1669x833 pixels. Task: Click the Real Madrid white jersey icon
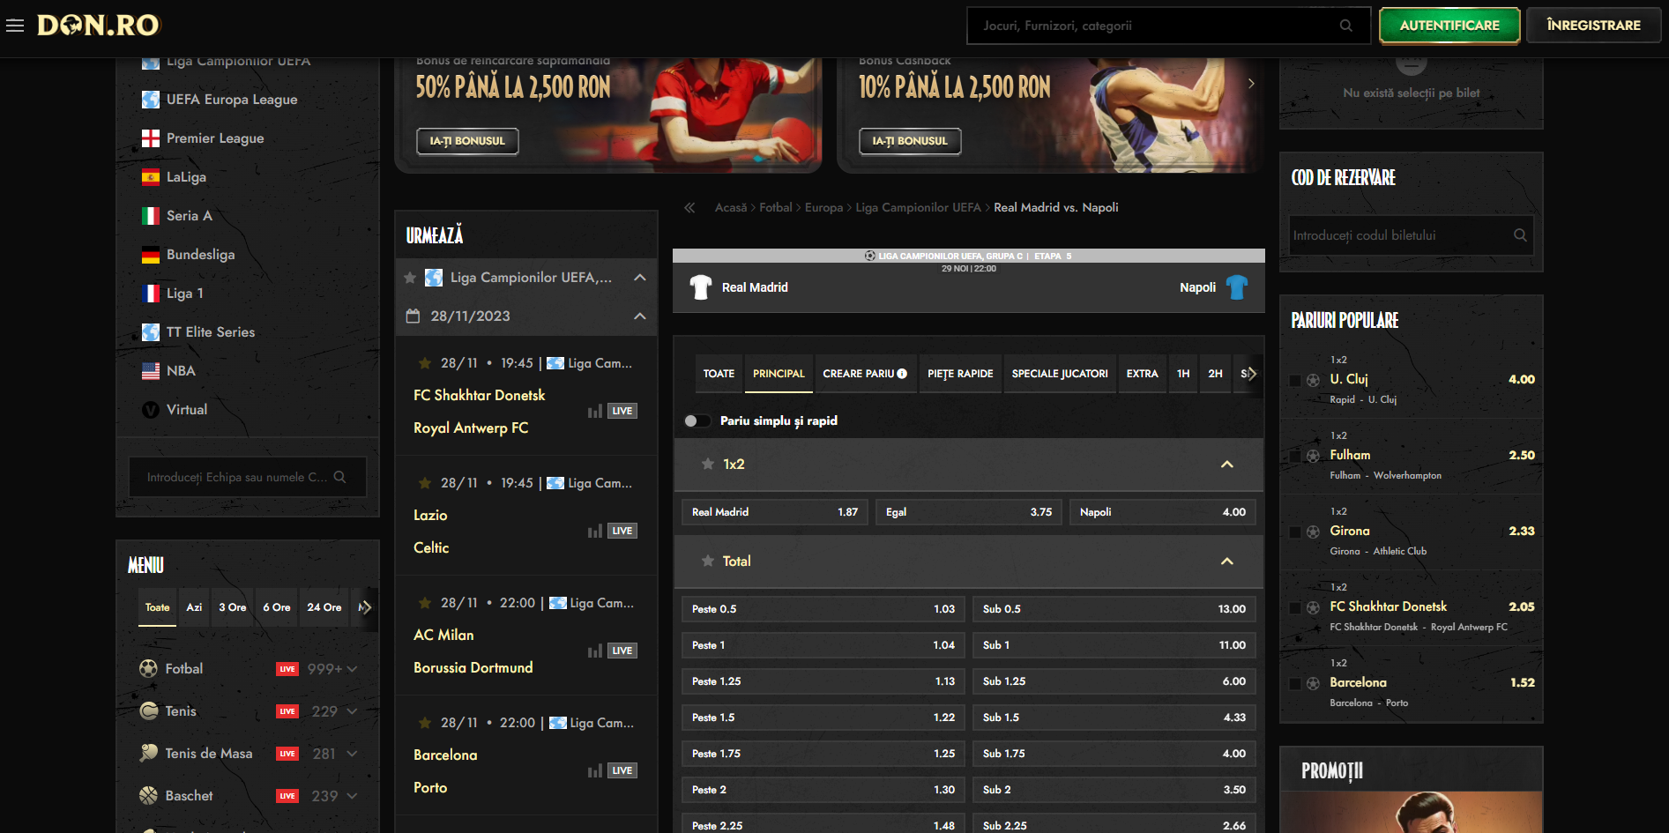(x=701, y=287)
